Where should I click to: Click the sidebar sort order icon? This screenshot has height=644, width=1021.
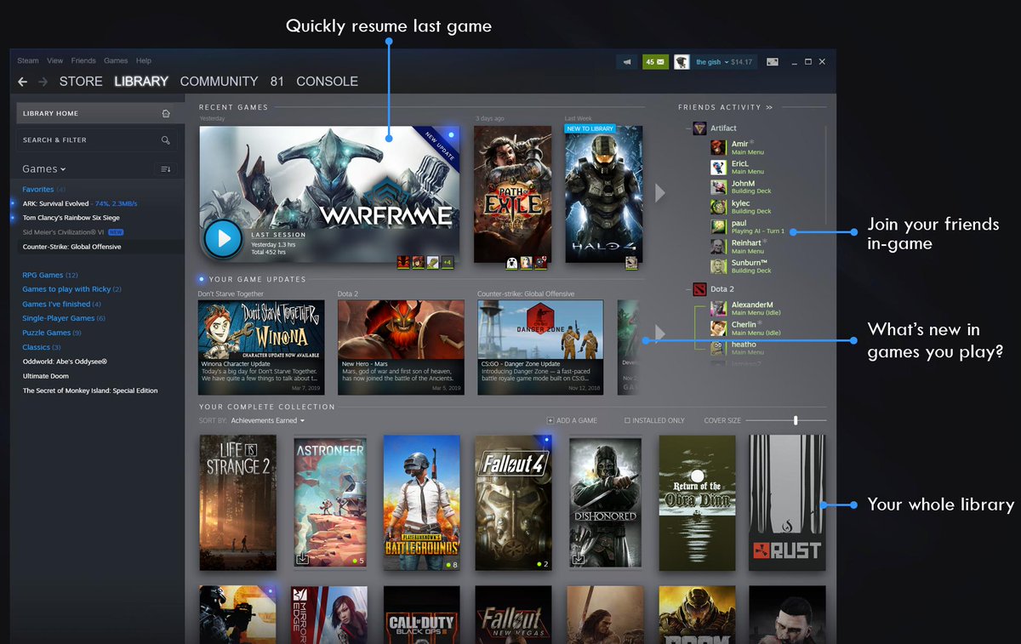(x=166, y=169)
